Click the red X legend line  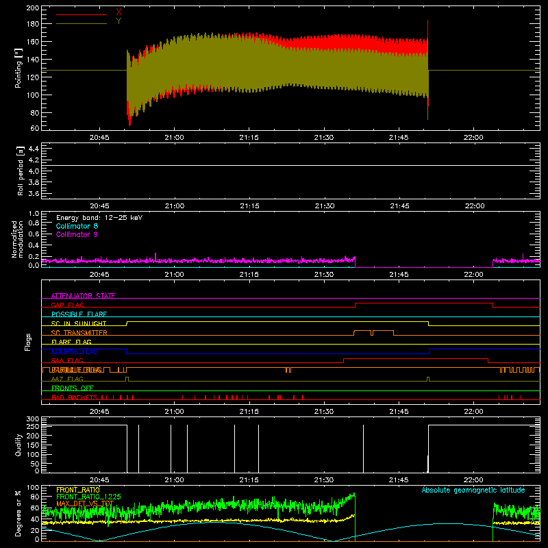(82, 14)
